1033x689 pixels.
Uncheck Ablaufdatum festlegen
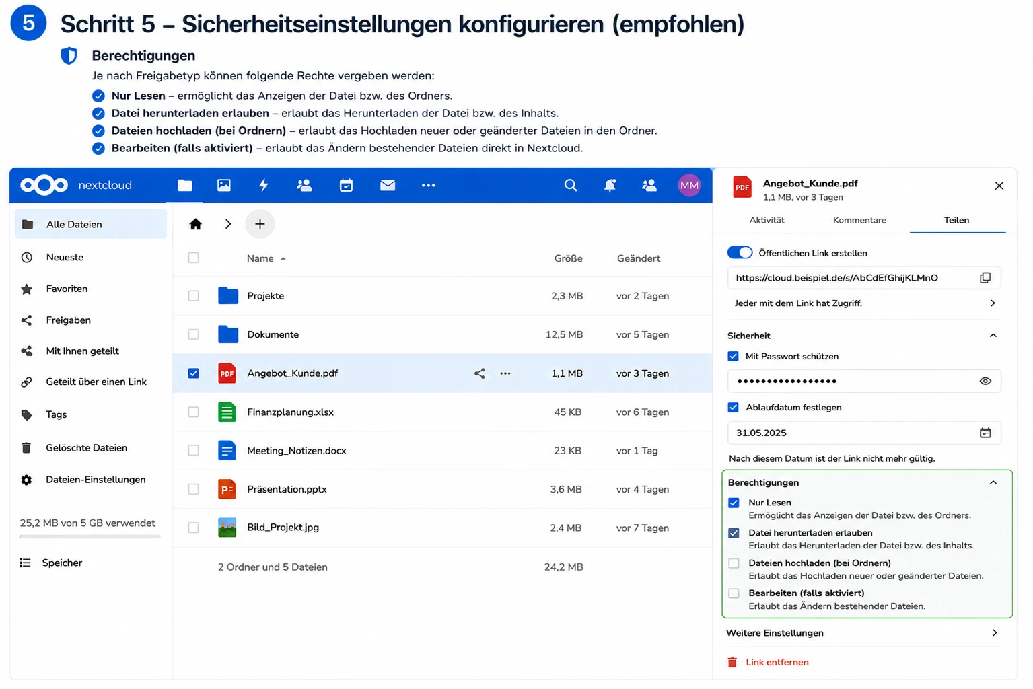click(734, 407)
